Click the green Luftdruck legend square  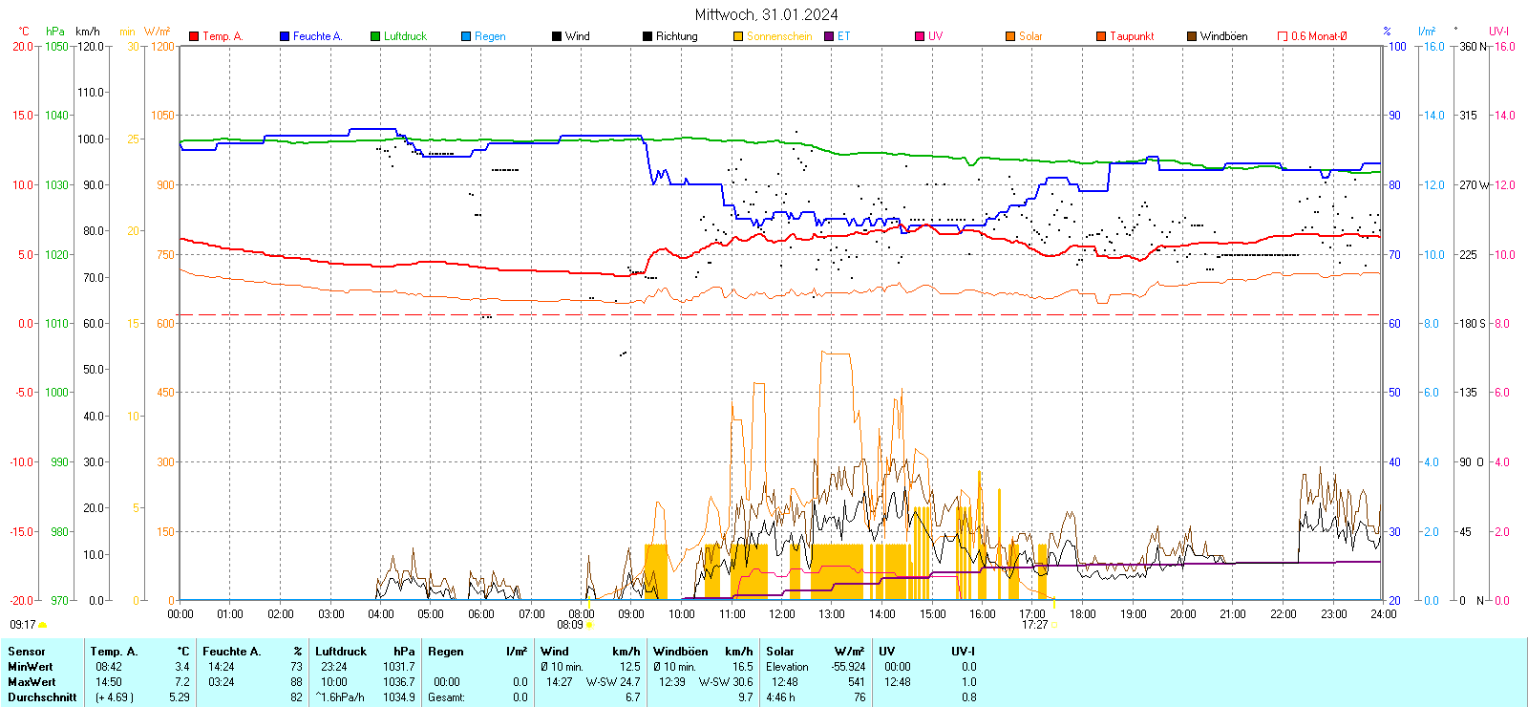pyautogui.click(x=375, y=36)
